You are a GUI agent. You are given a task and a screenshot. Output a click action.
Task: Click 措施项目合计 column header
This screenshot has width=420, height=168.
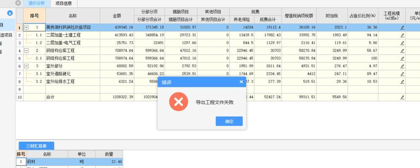181,19
